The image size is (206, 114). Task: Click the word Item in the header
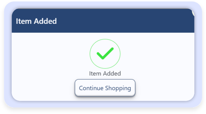click(x=24, y=21)
